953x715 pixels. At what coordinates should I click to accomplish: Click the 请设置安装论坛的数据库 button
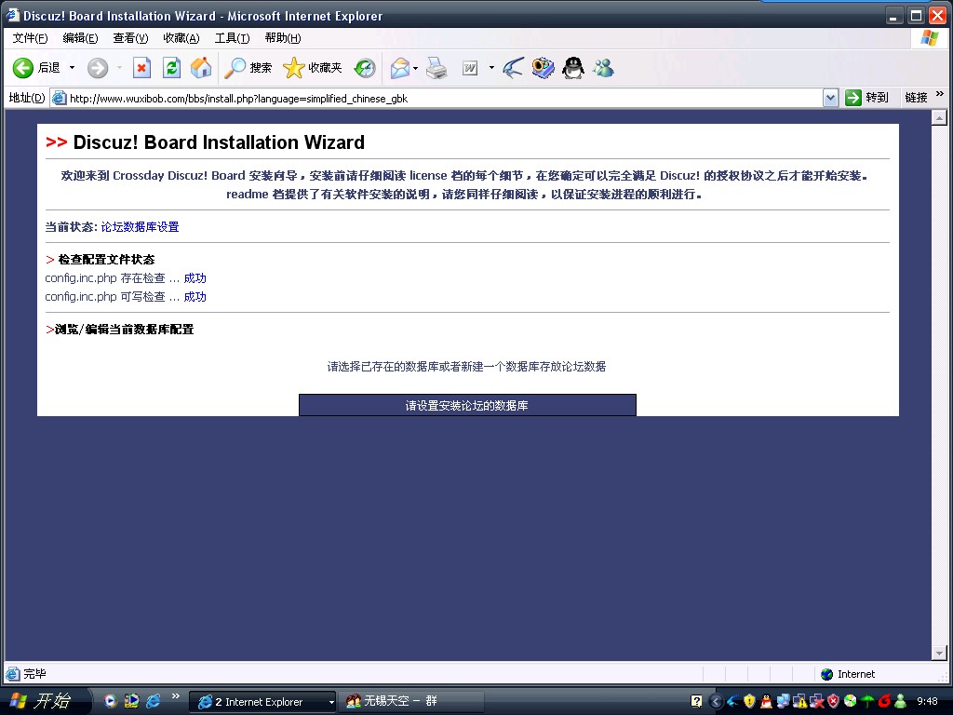(x=467, y=406)
